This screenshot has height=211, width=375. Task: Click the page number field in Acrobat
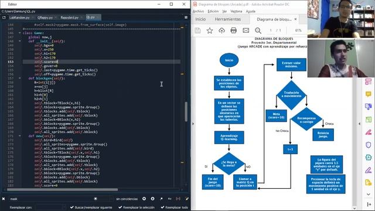click(x=271, y=30)
